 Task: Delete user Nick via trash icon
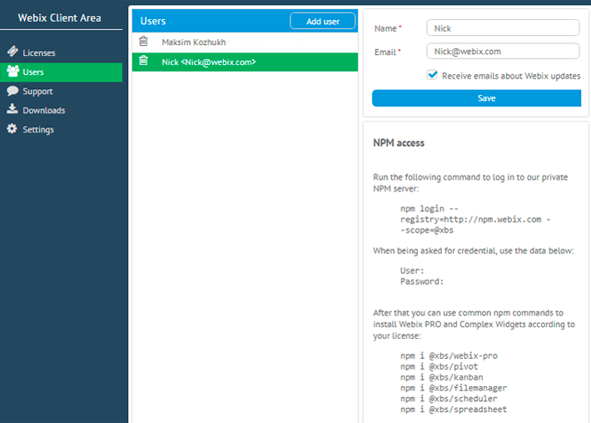point(143,60)
